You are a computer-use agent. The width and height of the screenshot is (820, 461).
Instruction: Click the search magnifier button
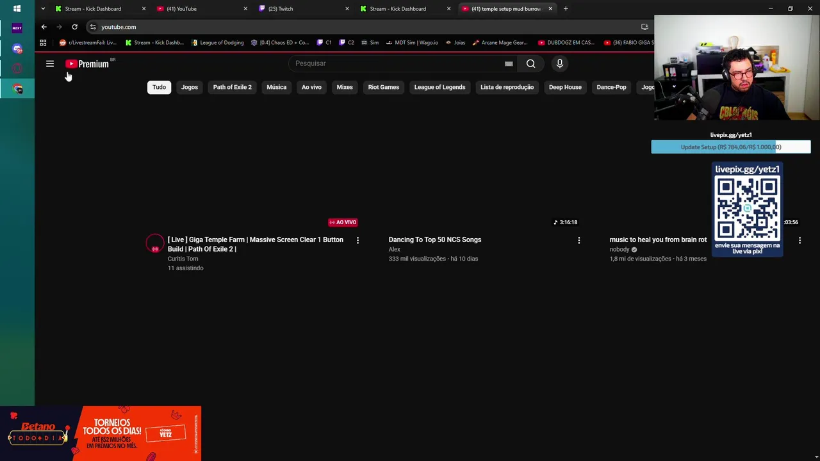click(530, 63)
